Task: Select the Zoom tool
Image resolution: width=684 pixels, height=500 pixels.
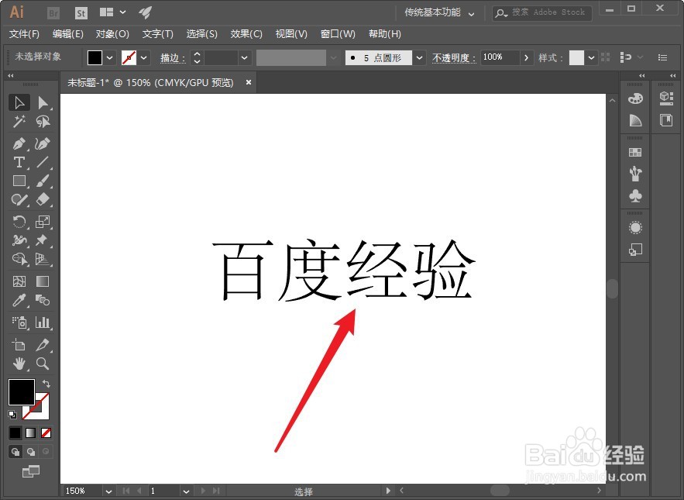Action: pyautogui.click(x=43, y=364)
